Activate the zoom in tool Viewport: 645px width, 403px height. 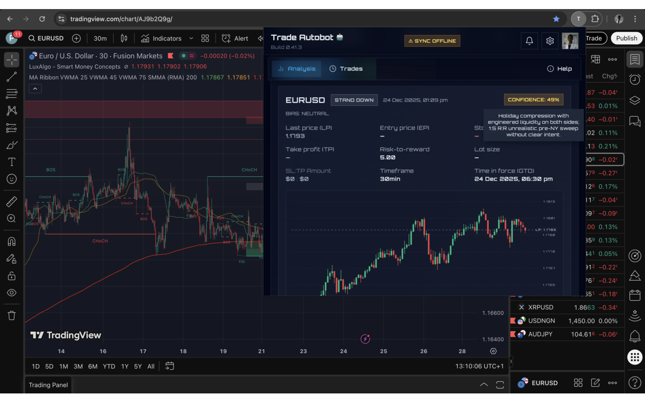[12, 219]
